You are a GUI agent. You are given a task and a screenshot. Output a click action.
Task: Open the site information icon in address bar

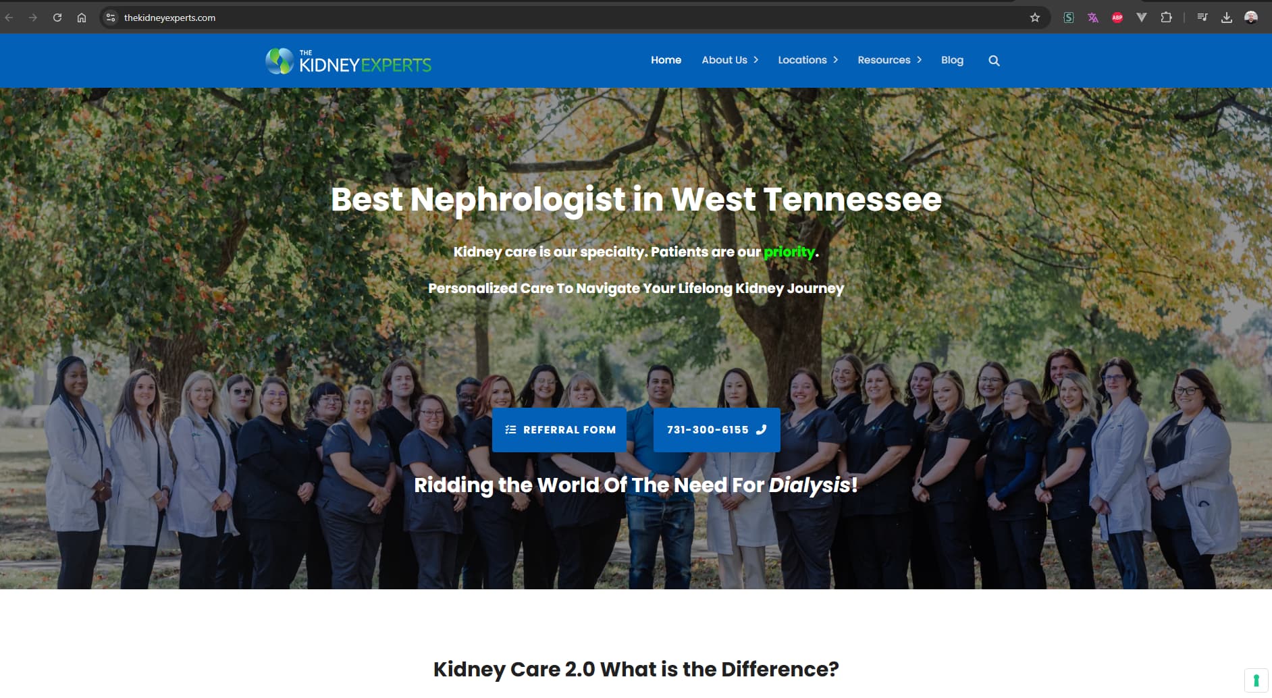pyautogui.click(x=111, y=18)
